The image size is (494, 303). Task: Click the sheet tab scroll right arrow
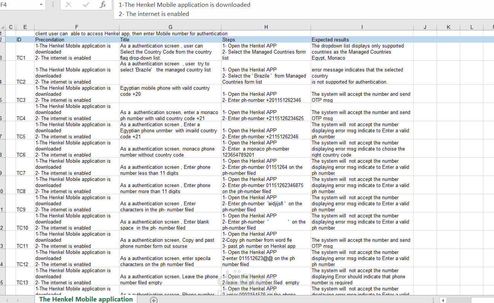click(18, 300)
